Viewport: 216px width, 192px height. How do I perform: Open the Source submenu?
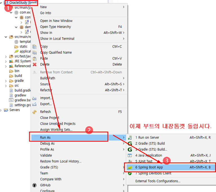click(x=79, y=84)
